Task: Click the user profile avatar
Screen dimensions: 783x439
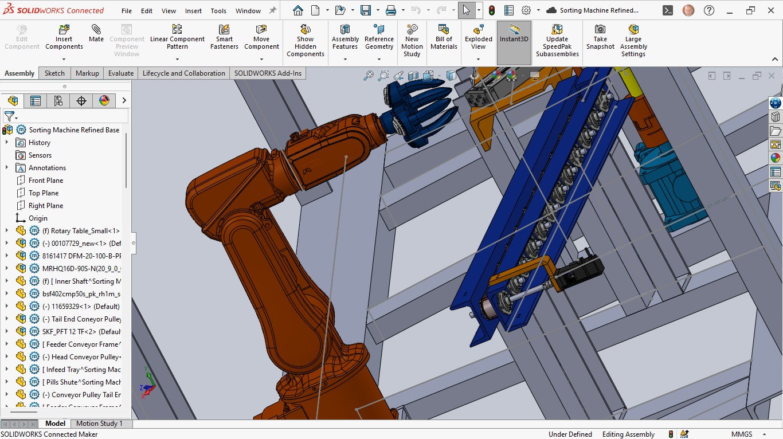Action: point(689,10)
